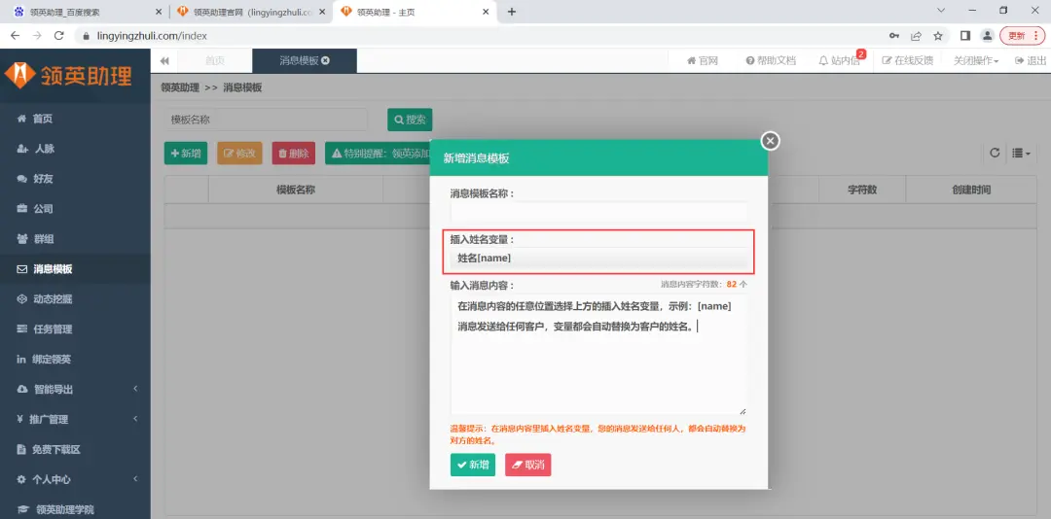Bookmark this page with the star icon

click(938, 36)
